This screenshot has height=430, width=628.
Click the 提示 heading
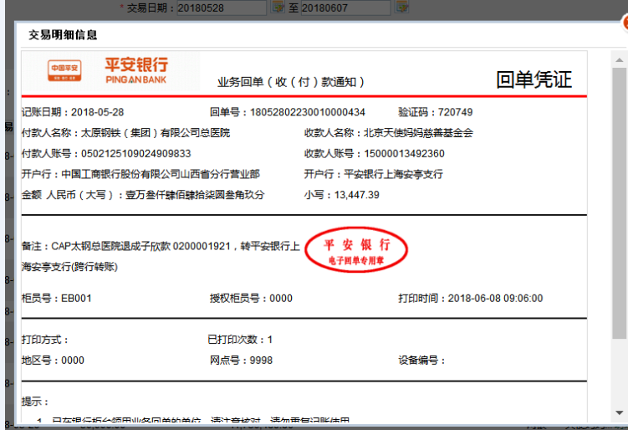point(35,402)
